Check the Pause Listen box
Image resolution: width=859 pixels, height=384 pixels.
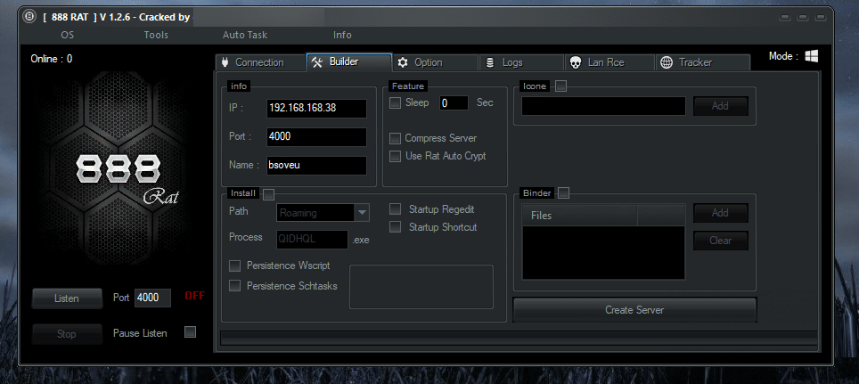pos(189,332)
